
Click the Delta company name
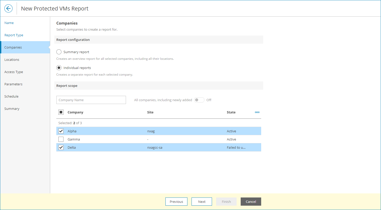tap(72, 147)
